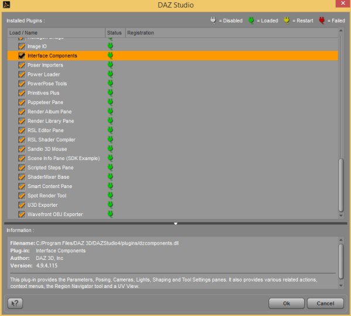Click the What's This help button
The width and height of the screenshot is (351, 316).
point(15,303)
